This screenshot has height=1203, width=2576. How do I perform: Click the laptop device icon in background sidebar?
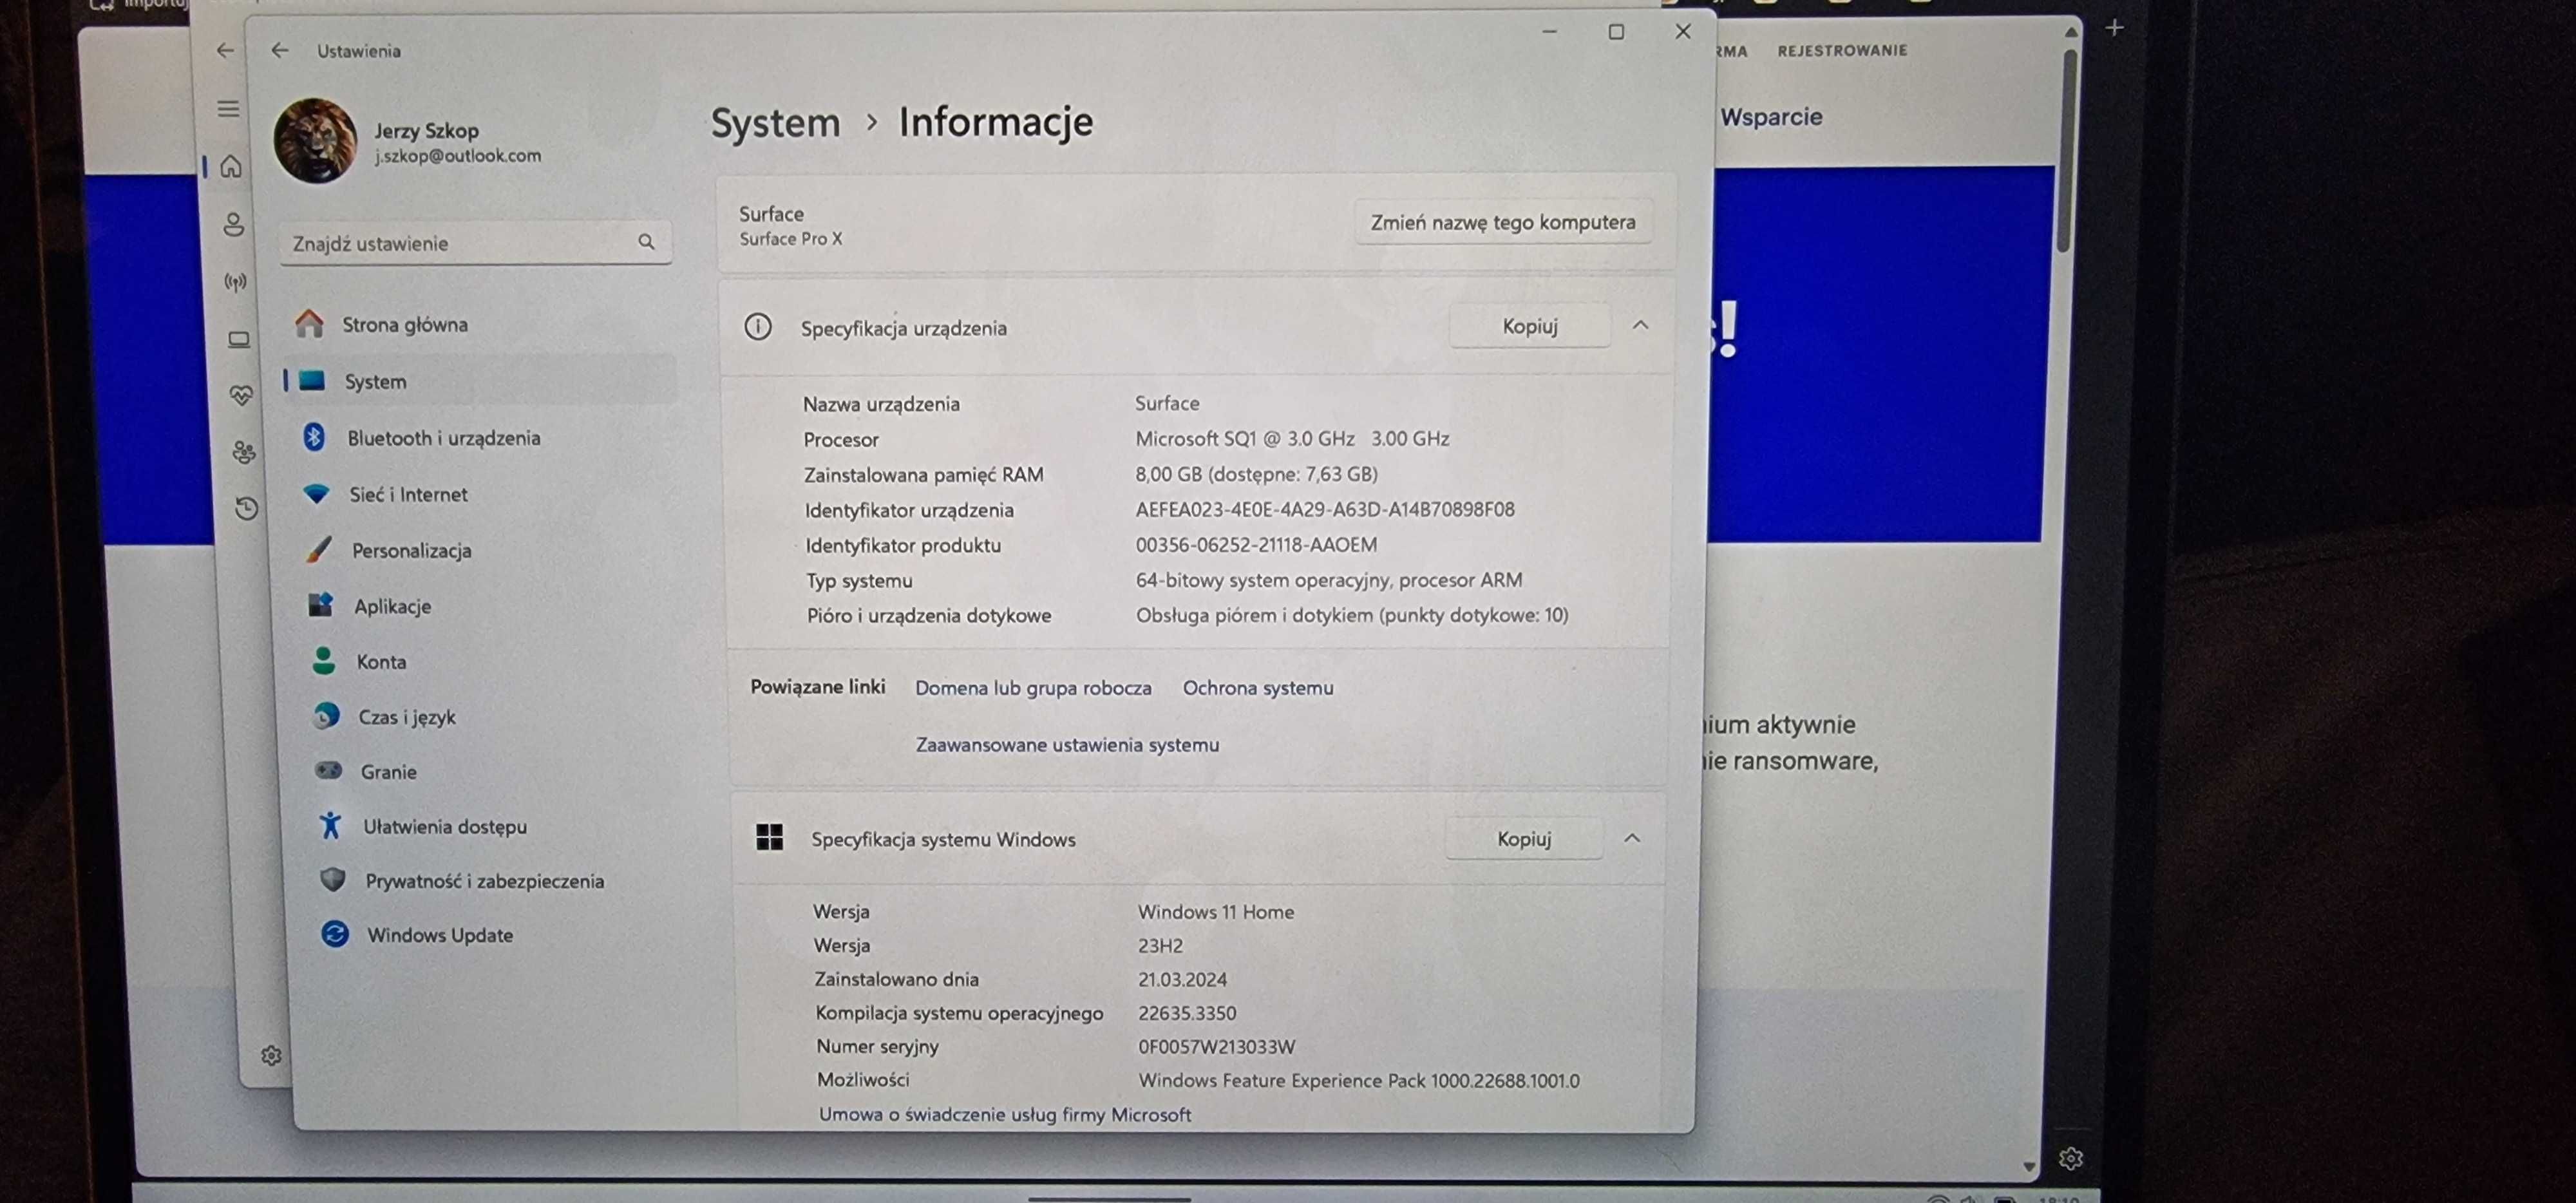pyautogui.click(x=239, y=339)
